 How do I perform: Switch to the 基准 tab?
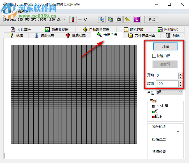(x=16, y=35)
